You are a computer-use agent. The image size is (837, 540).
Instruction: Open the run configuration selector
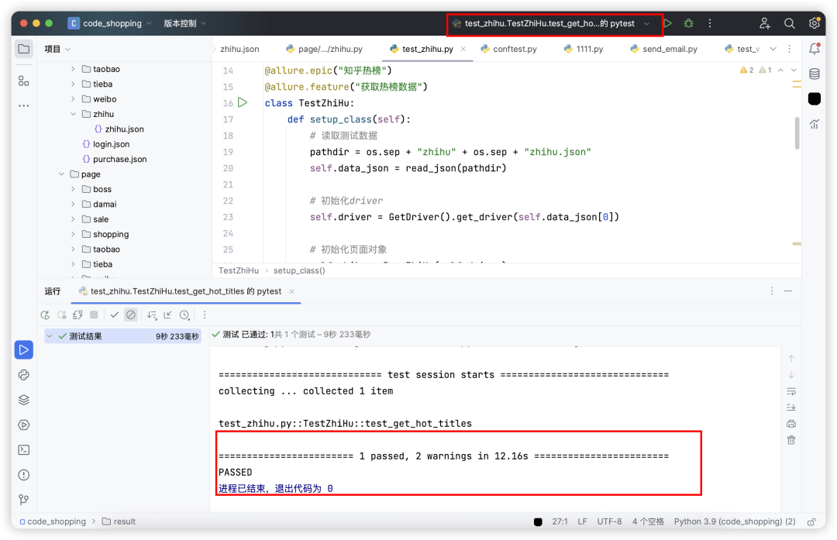coord(551,23)
